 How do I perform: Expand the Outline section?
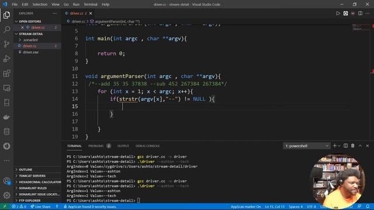coord(25,170)
